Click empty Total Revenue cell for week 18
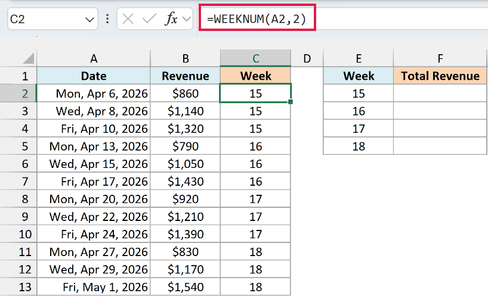488x296 pixels. click(440, 147)
